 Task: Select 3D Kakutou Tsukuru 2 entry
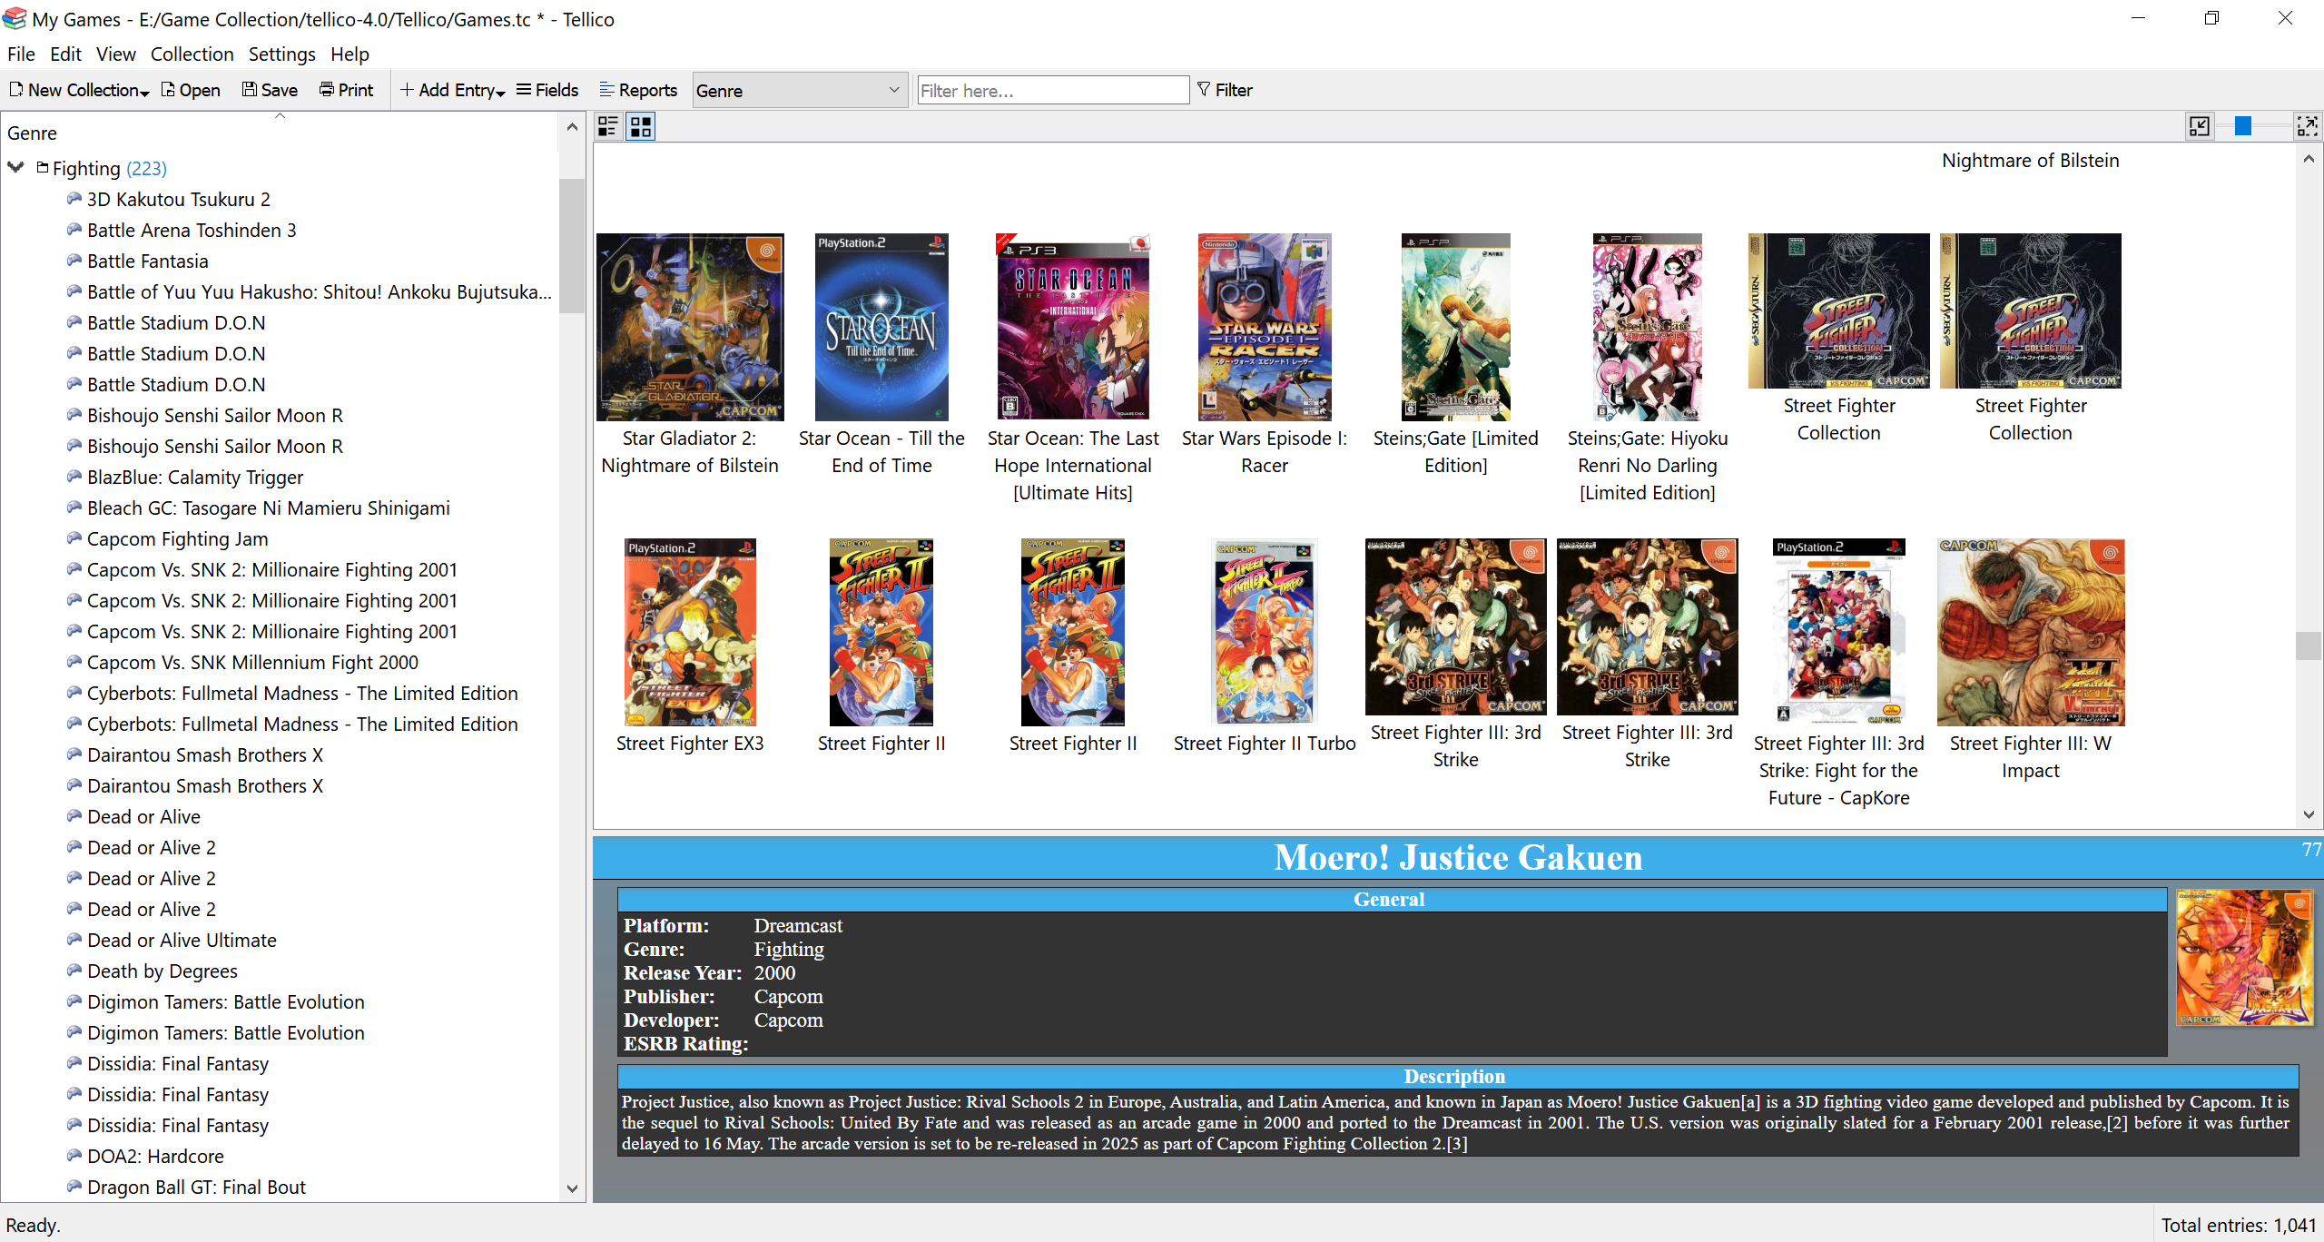tap(178, 200)
